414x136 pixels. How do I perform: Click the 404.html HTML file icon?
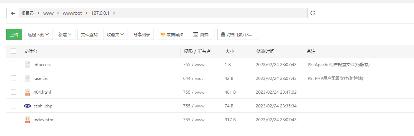(27, 92)
